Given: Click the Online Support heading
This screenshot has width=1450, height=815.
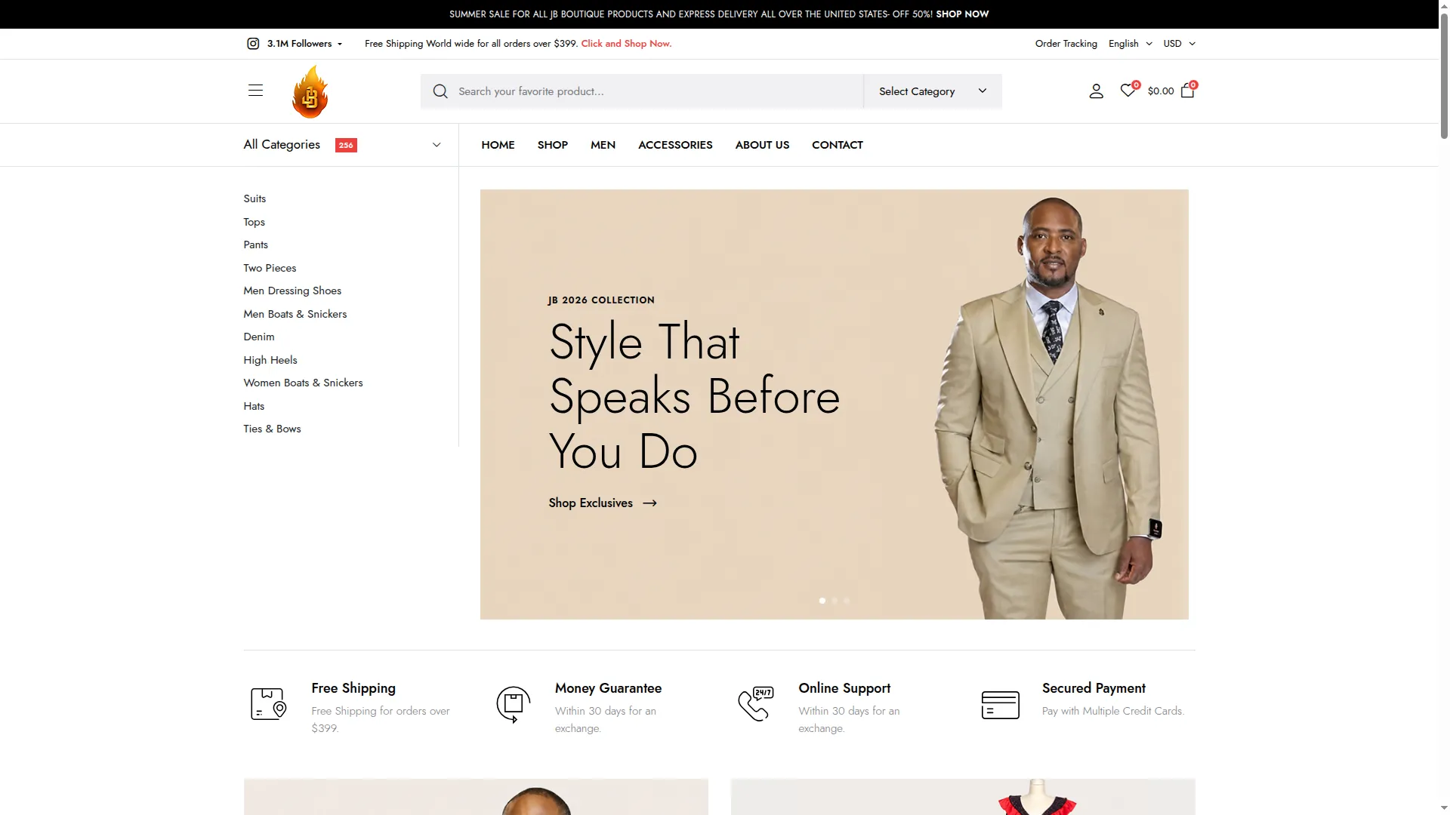Looking at the screenshot, I should (844, 688).
